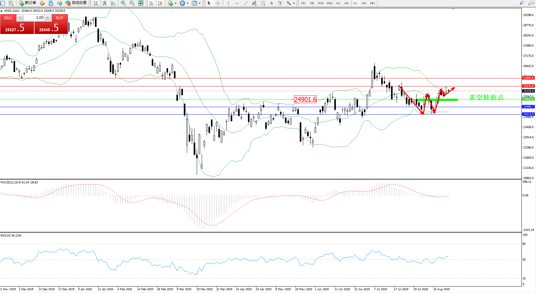
Task: Switch to the H4 timeframe
Action: tap(346, 3)
